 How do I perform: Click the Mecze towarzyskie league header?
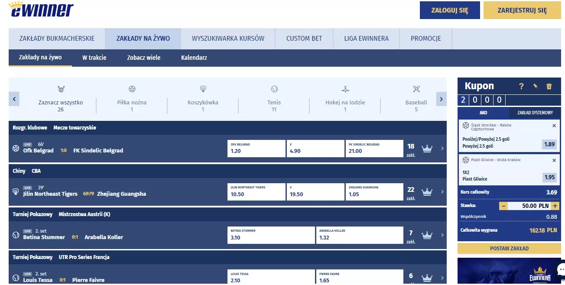(75, 128)
